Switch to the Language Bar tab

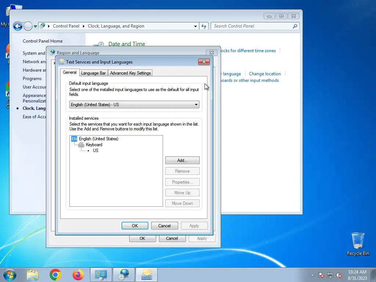[94, 73]
